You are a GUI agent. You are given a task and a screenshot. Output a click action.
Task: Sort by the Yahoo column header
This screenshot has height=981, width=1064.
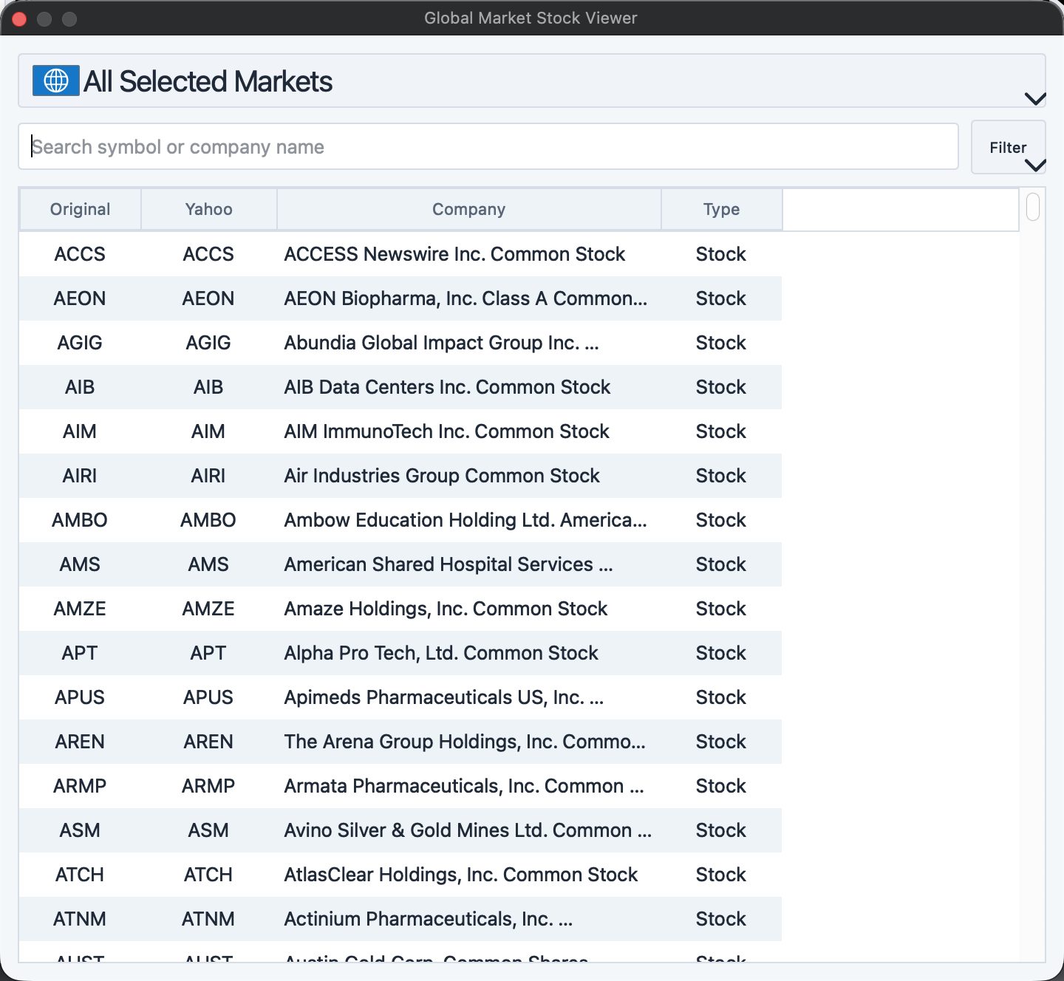pyautogui.click(x=209, y=209)
